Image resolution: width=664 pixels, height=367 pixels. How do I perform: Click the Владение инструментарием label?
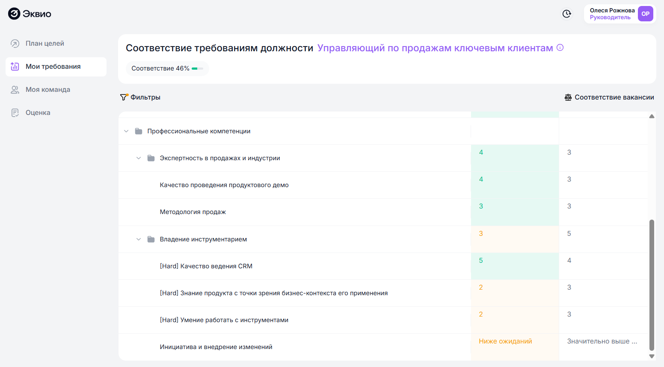[203, 239]
